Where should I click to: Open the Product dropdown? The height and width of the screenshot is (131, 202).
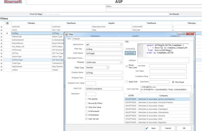(x=121, y=62)
